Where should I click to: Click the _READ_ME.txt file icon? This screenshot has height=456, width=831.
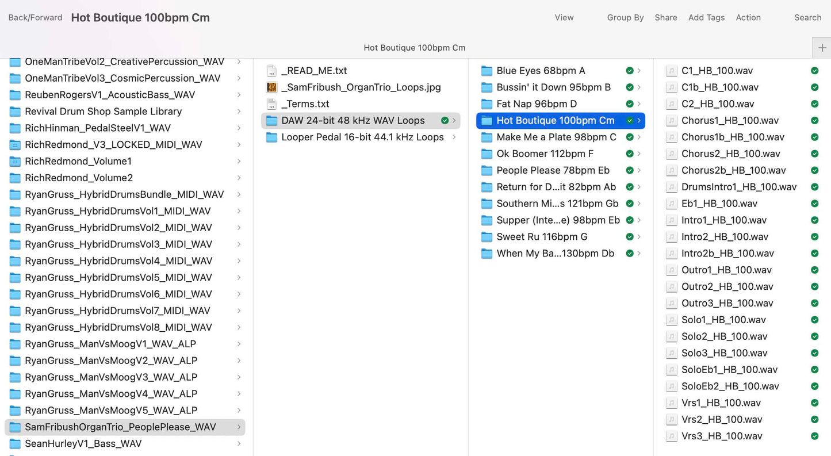click(272, 71)
